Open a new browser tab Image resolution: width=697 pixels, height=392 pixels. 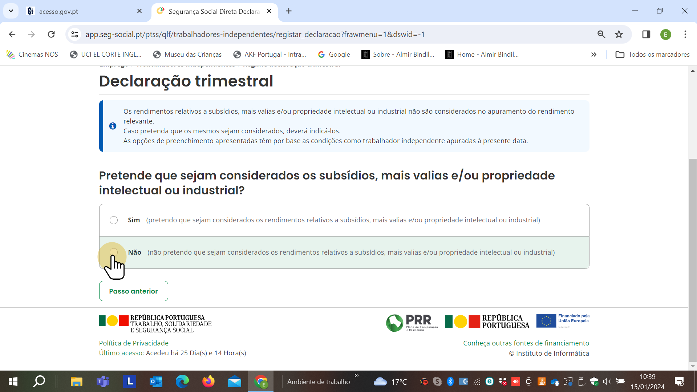coord(289,11)
